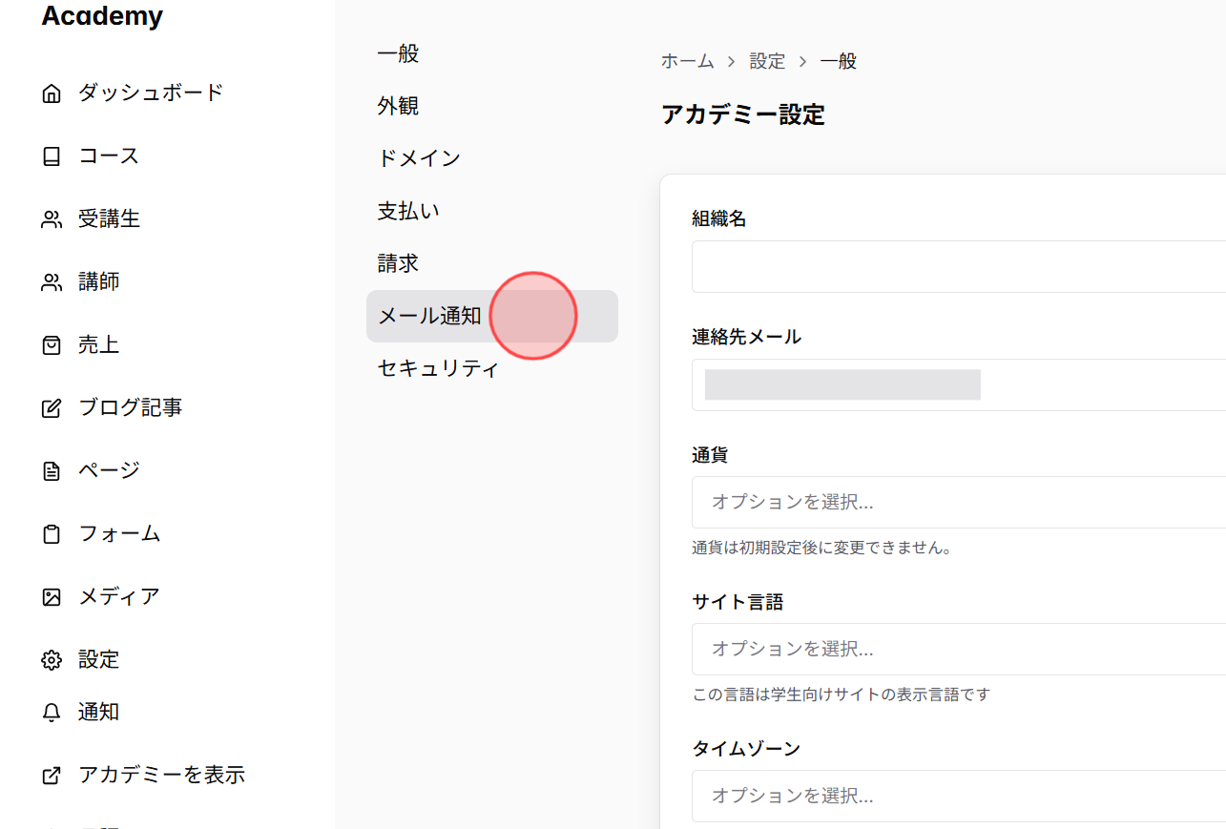Viewport: 1226px width, 829px height.
Task: Select the 受講生 students icon
Action: (51, 218)
